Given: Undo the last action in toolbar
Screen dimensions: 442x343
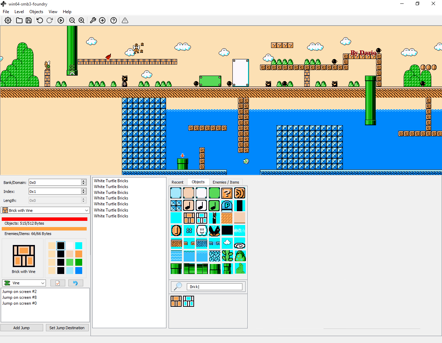Looking at the screenshot, I should [40, 20].
